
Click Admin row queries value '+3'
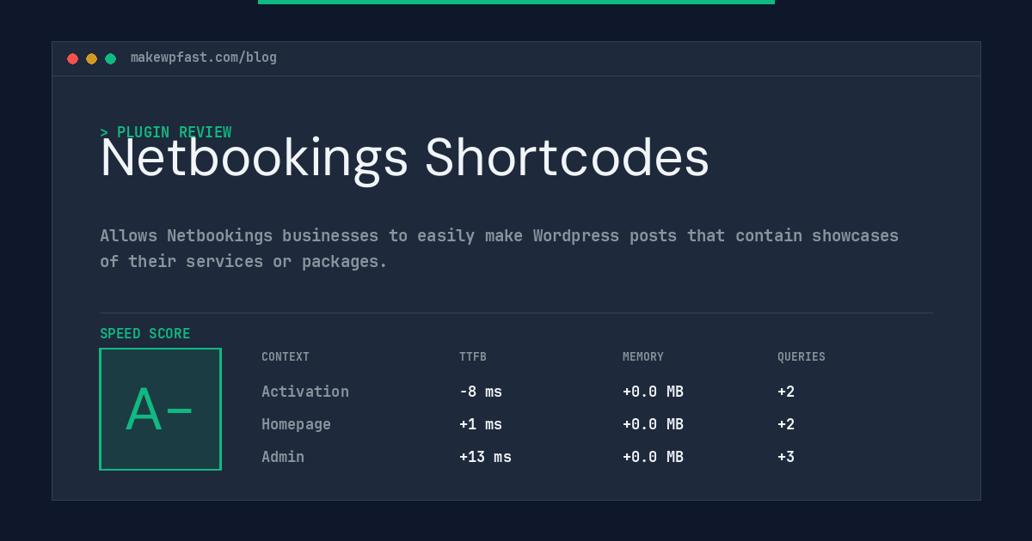786,457
